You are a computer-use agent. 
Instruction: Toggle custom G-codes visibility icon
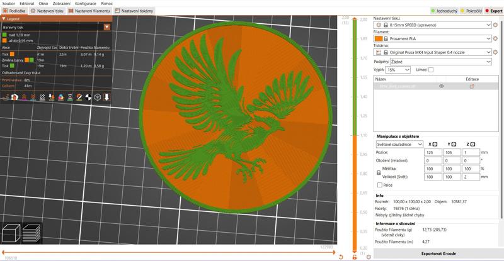tap(79, 97)
